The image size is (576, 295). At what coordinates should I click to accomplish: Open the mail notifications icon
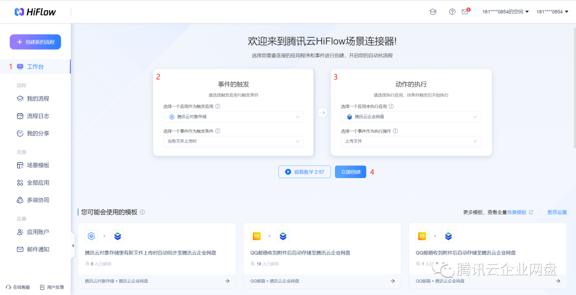pyautogui.click(x=465, y=12)
